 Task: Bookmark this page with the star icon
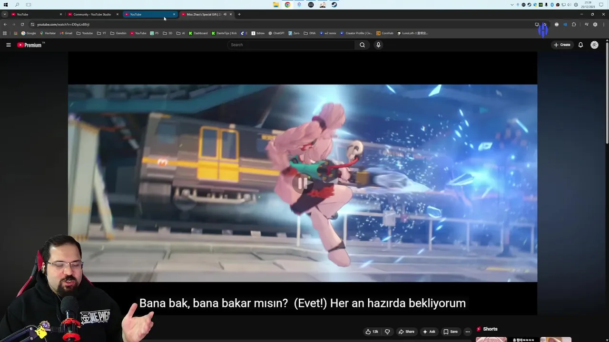point(545,24)
